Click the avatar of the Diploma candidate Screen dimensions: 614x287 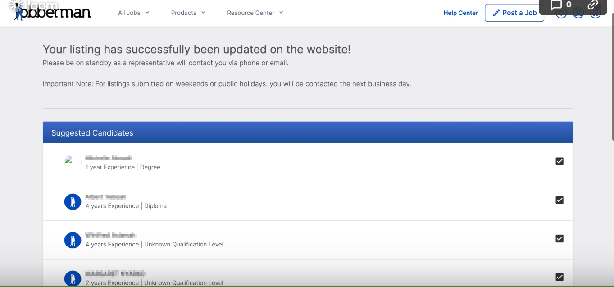coord(73,201)
